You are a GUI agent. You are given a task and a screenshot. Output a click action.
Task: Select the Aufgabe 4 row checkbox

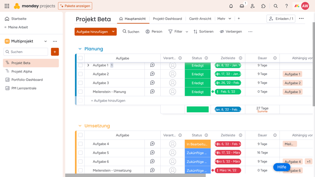tap(80, 144)
